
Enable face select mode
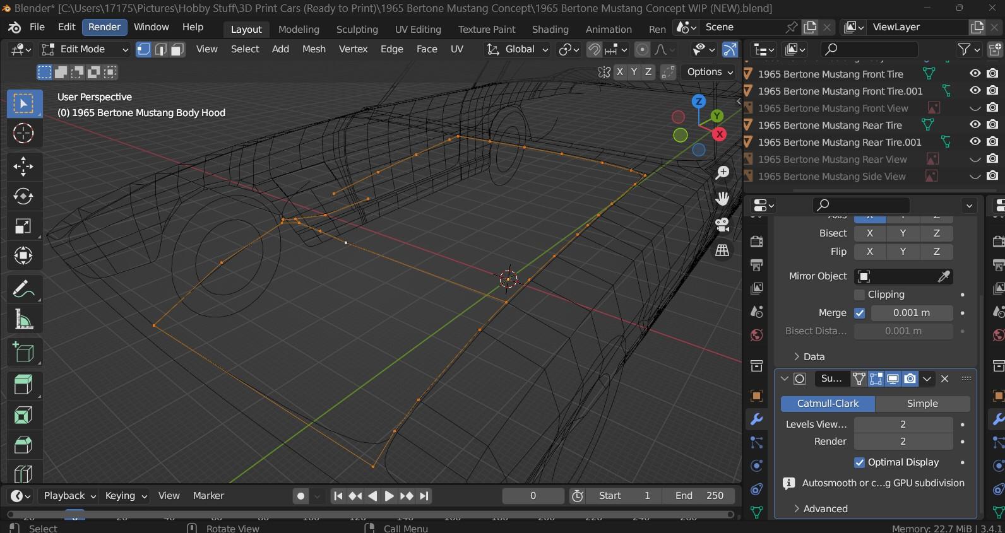177,49
